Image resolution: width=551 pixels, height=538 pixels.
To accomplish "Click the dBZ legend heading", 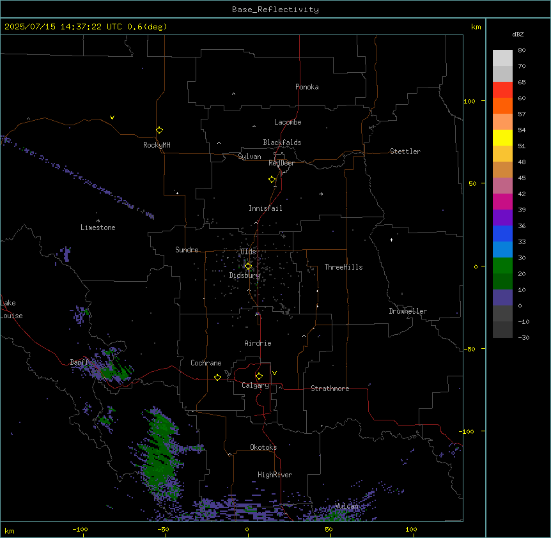I will pos(518,34).
